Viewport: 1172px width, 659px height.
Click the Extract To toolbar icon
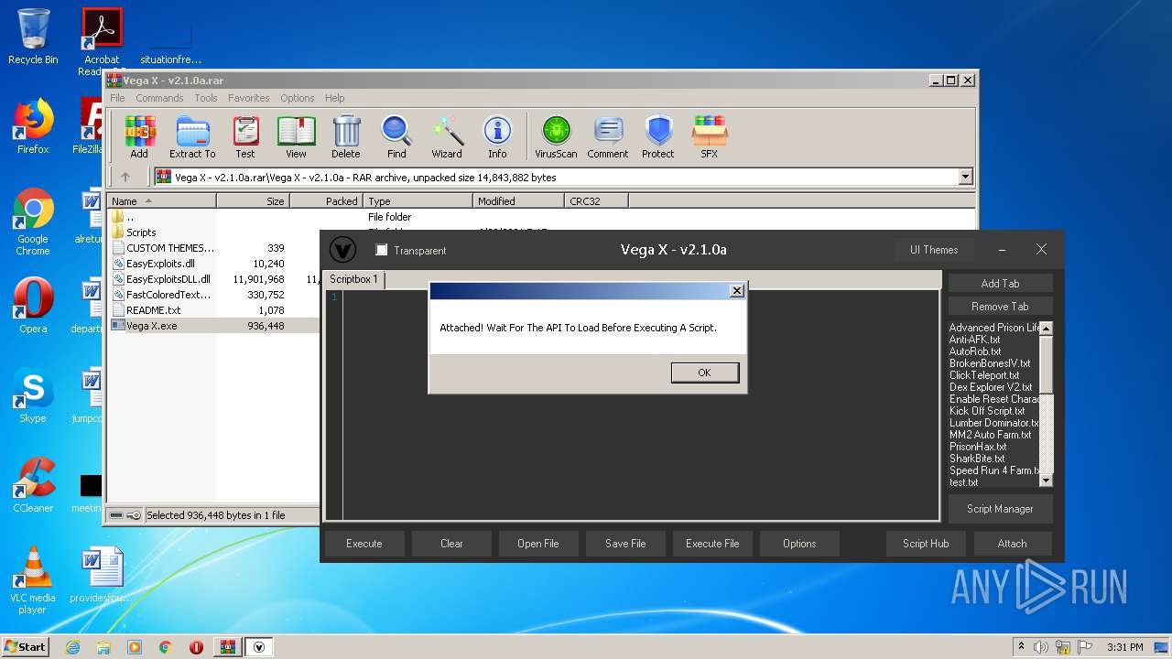(x=192, y=136)
